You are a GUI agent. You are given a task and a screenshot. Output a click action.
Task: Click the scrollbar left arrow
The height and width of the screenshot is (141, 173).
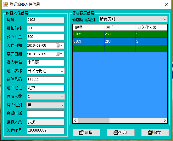[75, 120]
